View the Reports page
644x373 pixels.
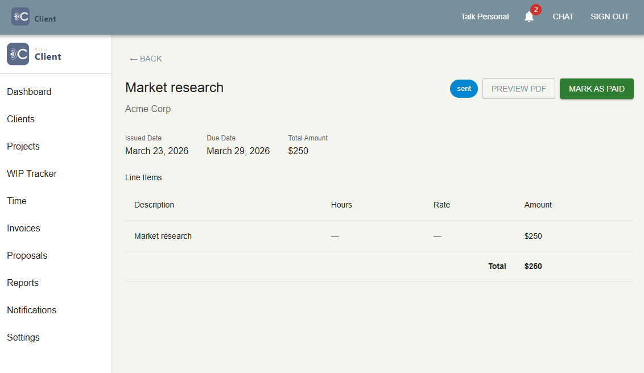(x=23, y=283)
